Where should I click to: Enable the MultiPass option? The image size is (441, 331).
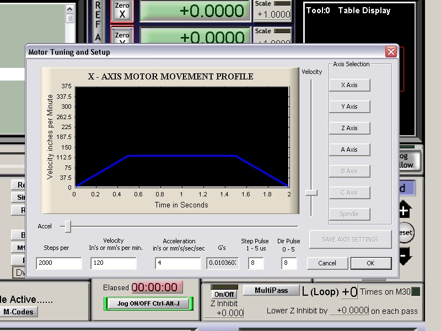pyautogui.click(x=271, y=291)
